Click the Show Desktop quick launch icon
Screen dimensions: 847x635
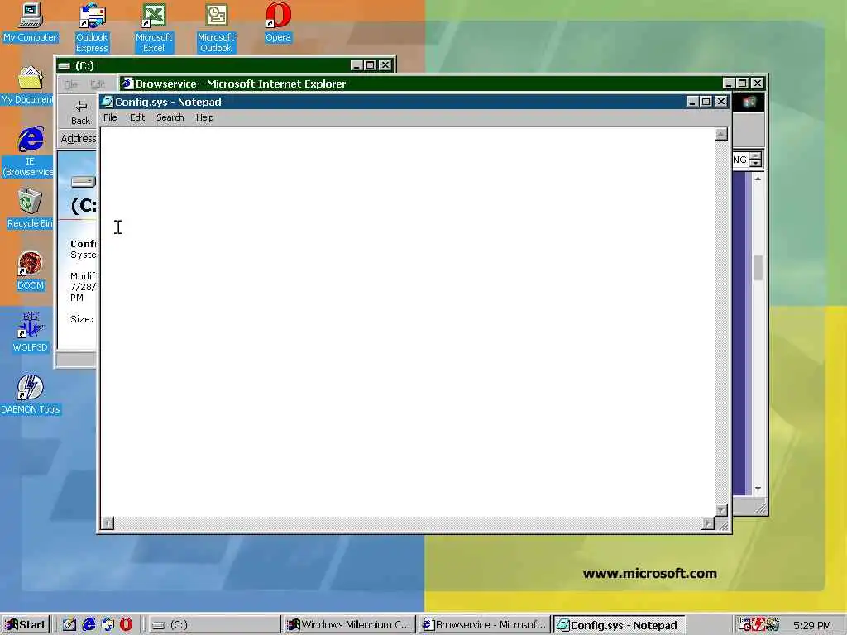click(69, 625)
